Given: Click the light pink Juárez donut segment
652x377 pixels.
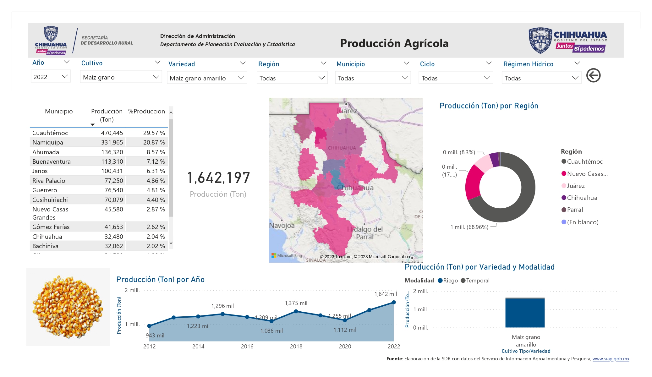Looking at the screenshot, I should pyautogui.click(x=484, y=163).
